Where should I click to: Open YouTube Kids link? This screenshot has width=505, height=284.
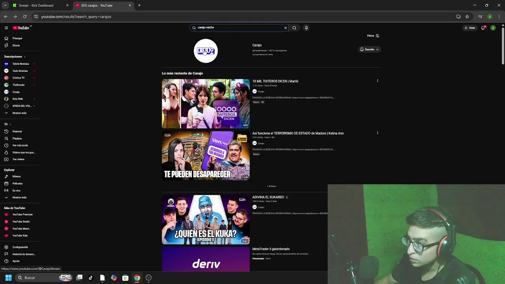tap(20, 235)
